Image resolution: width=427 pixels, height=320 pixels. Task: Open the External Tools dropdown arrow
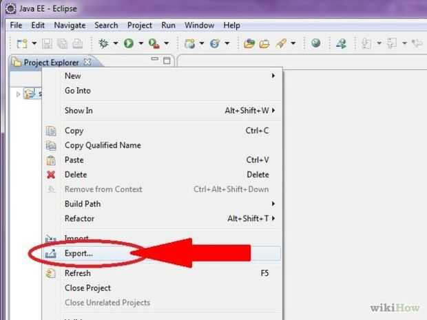pos(167,43)
